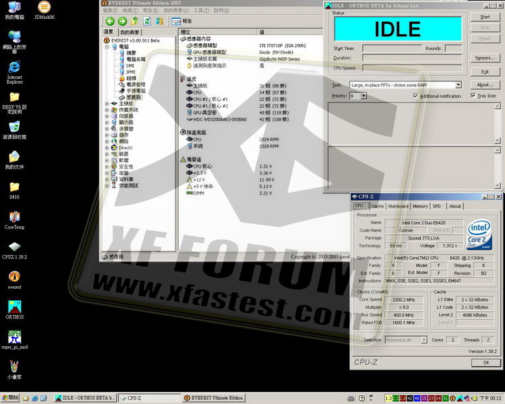Viewport: 505px width, 404px height.
Task: Select the 我的文件 My Documents icon
Action: [15, 160]
